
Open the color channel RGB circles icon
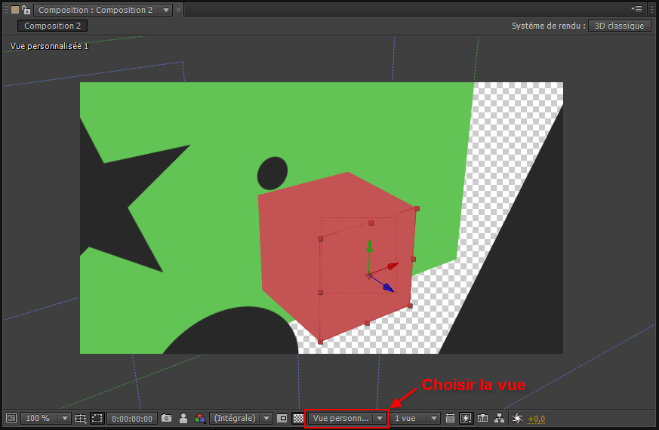point(200,418)
